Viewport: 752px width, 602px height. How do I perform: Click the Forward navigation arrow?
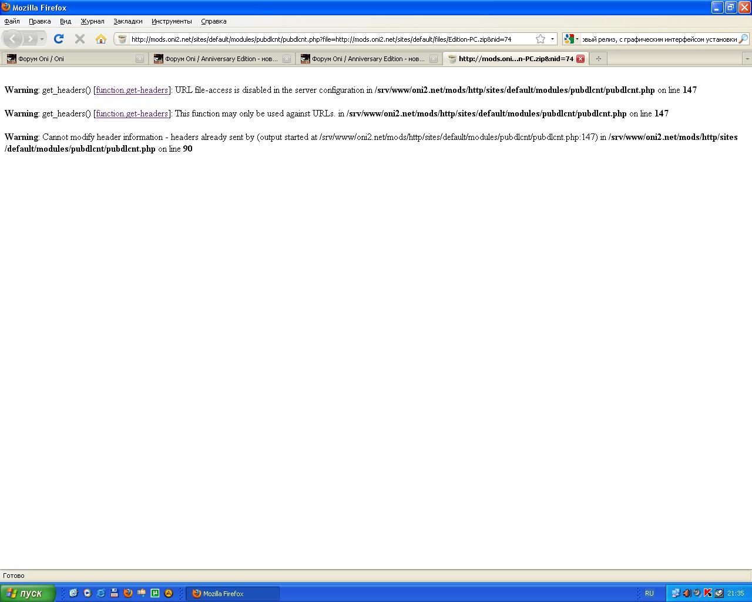[30, 39]
